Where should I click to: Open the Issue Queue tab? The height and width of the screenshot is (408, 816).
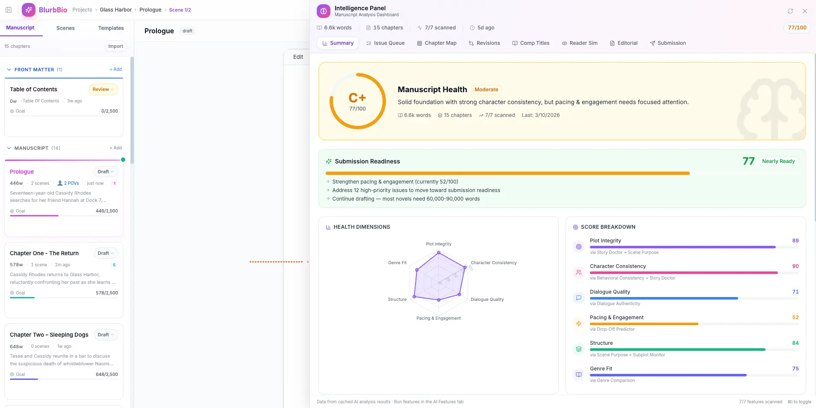(385, 43)
